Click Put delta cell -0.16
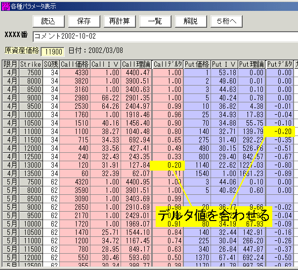 pyautogui.click(x=280, y=232)
